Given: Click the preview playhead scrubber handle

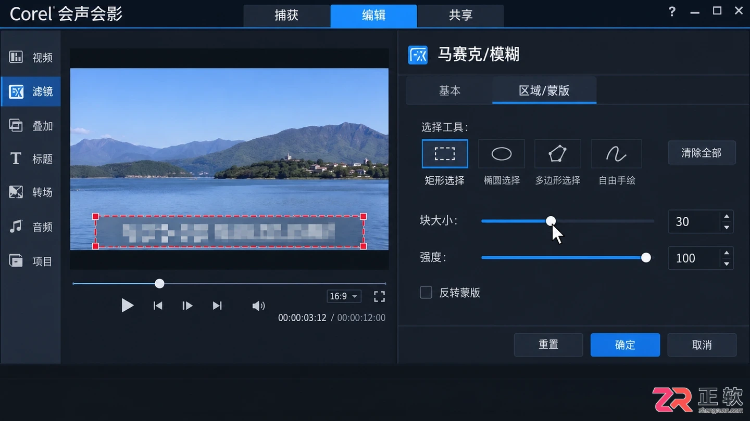Looking at the screenshot, I should tap(159, 283).
